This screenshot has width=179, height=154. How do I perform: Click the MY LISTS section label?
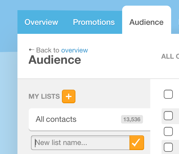[44, 96]
